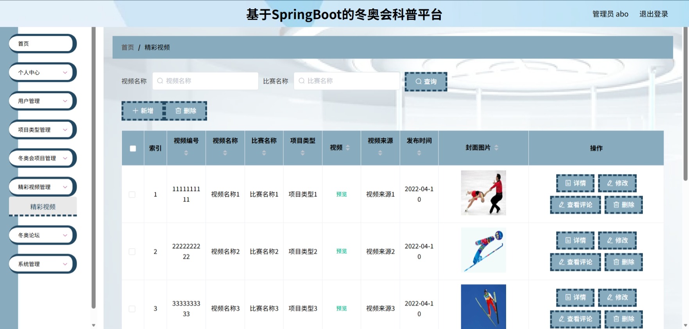Click the 视频来源3 table cell
Image resolution: width=689 pixels, height=329 pixels.
(x=380, y=309)
